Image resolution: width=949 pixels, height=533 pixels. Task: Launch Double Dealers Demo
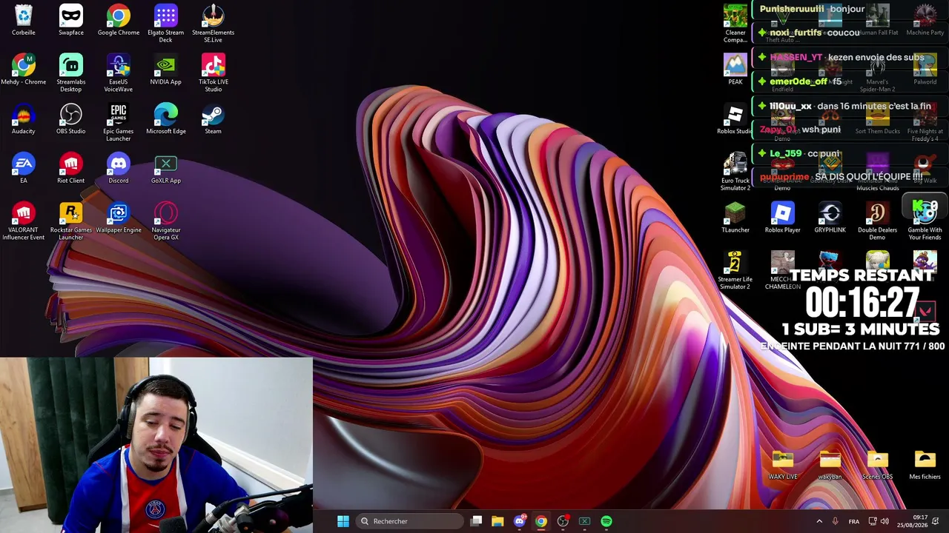pos(878,221)
